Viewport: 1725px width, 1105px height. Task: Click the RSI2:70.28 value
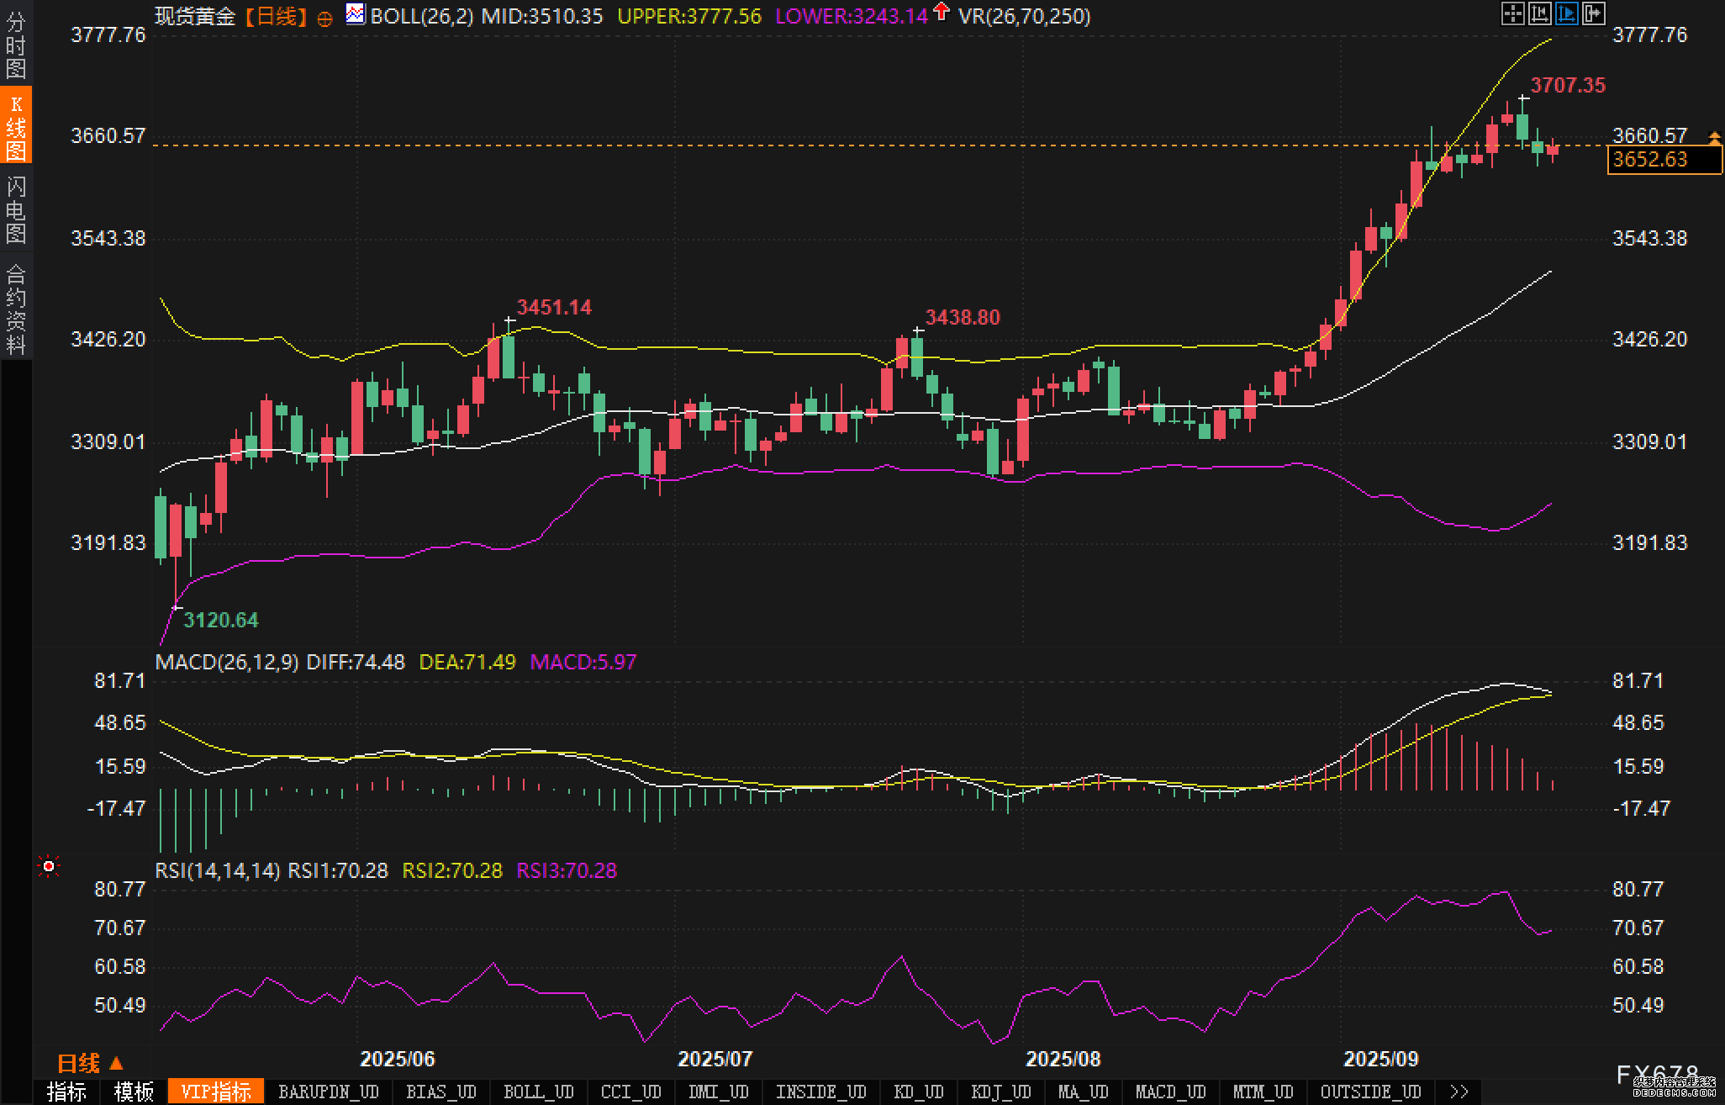click(452, 870)
